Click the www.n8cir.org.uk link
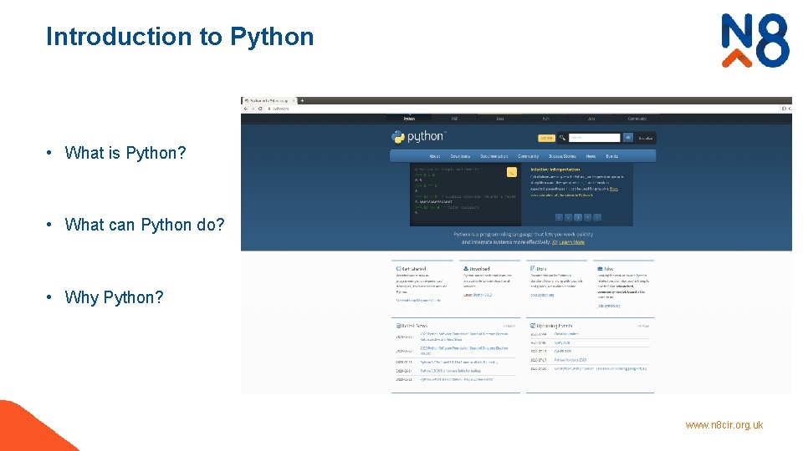The image size is (803, 451). pyautogui.click(x=724, y=425)
